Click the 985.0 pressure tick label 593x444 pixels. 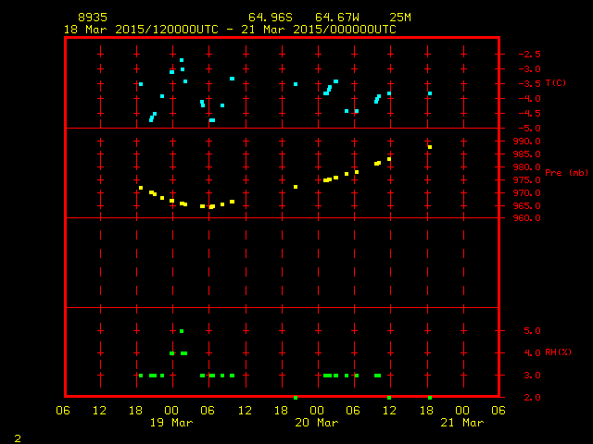point(527,154)
